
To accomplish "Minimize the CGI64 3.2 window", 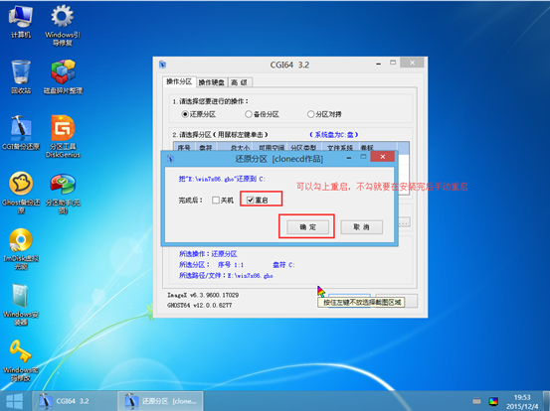I will 379,64.
